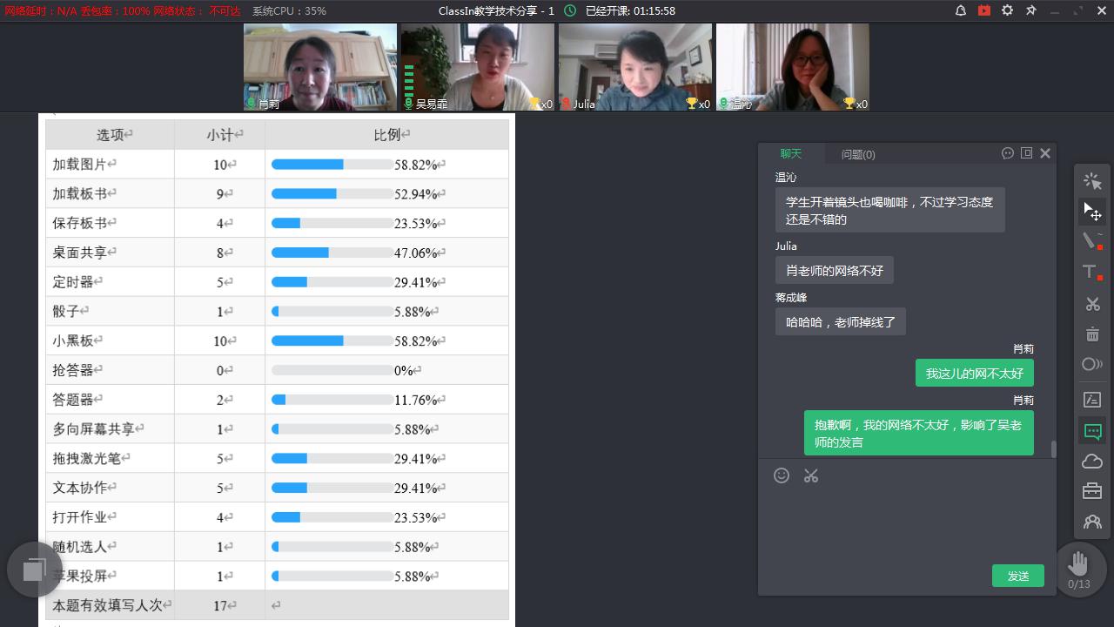This screenshot has width=1114, height=627.
Task: Toggle the chat panel icon in sidebar
Action: point(1092,431)
